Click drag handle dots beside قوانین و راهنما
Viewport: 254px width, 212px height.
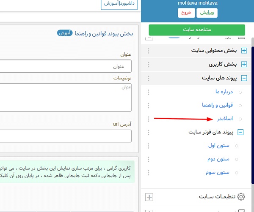tap(148, 105)
